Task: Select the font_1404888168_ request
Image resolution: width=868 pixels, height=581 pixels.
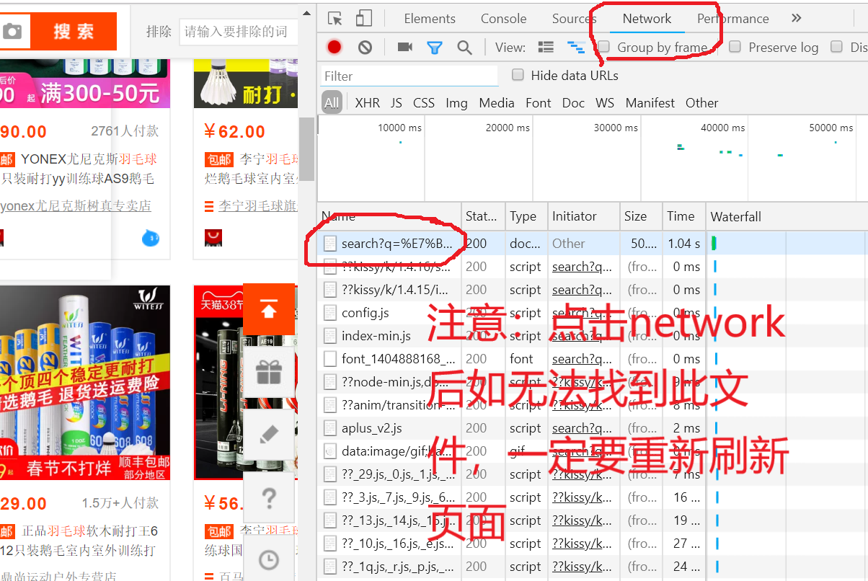Action: click(x=593, y=359)
